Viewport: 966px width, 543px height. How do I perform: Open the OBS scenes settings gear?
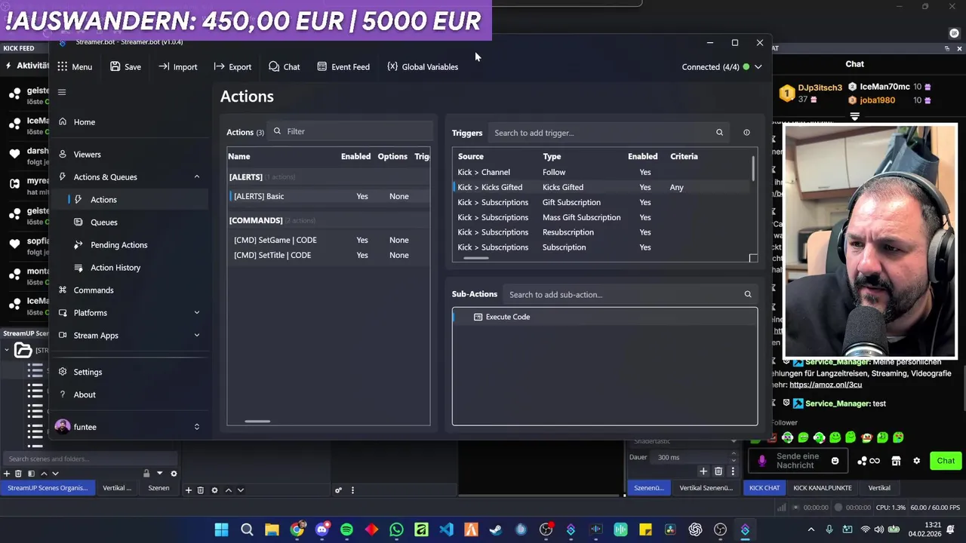(x=174, y=474)
